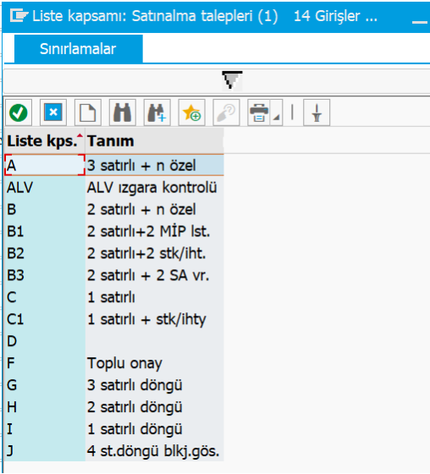This screenshot has height=474, width=430.
Task: Click the blank page new-selection icon
Action: pos(88,113)
